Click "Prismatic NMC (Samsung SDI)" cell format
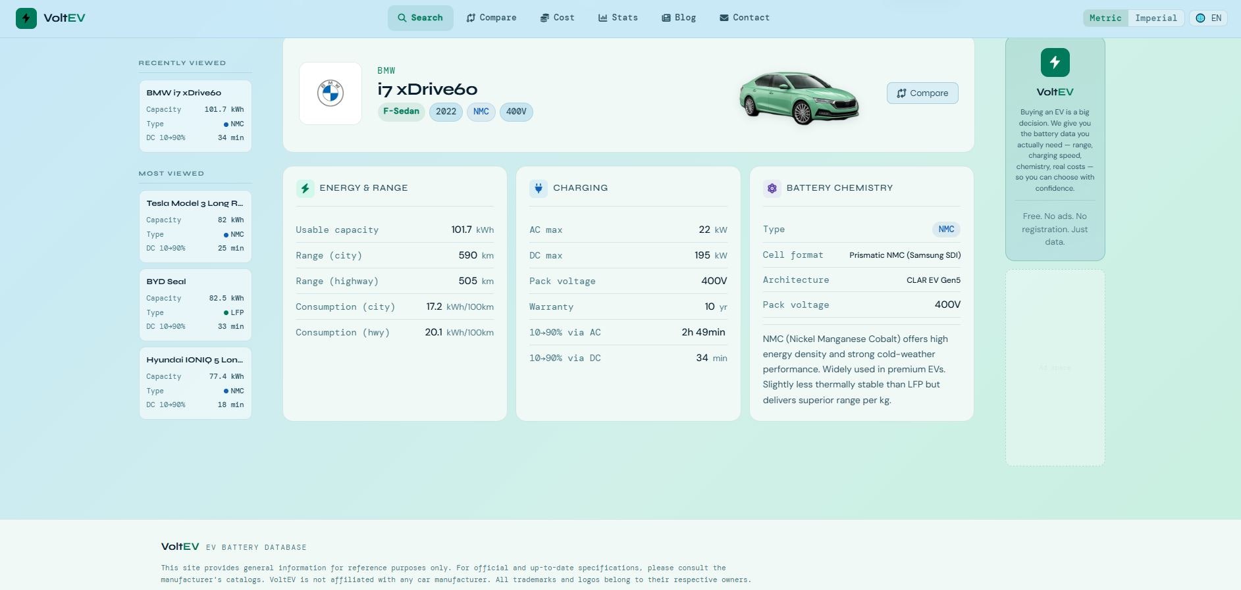The image size is (1241, 590). (x=905, y=255)
